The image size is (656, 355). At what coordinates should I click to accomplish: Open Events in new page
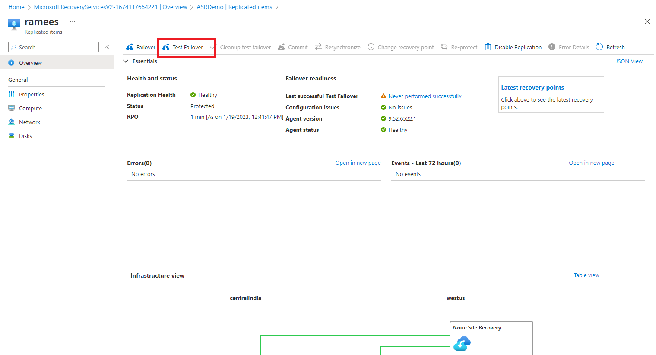[592, 163]
